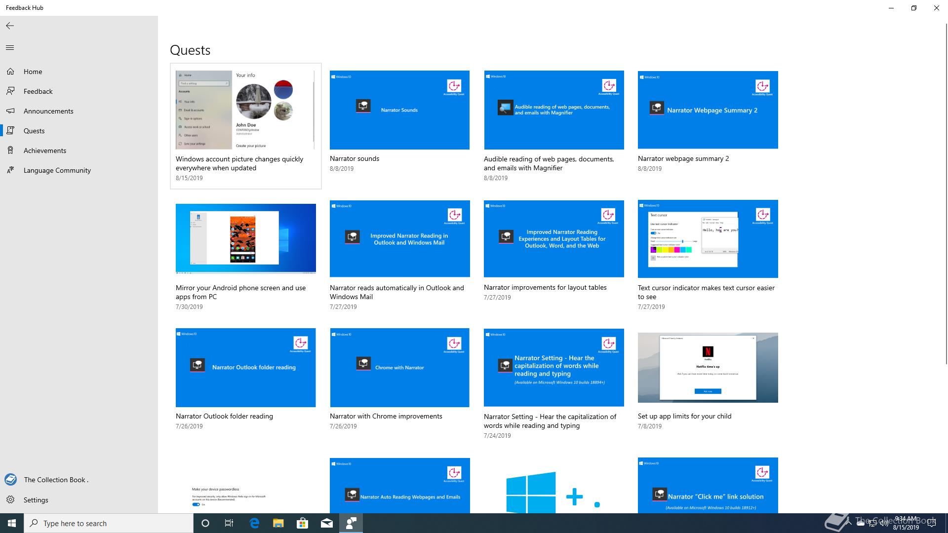The height and width of the screenshot is (533, 948).
Task: Open Announcements section
Action: (x=79, y=111)
